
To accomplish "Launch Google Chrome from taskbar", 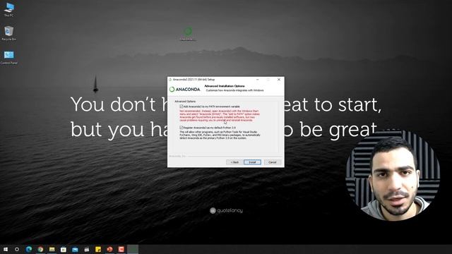I will point(40,249).
